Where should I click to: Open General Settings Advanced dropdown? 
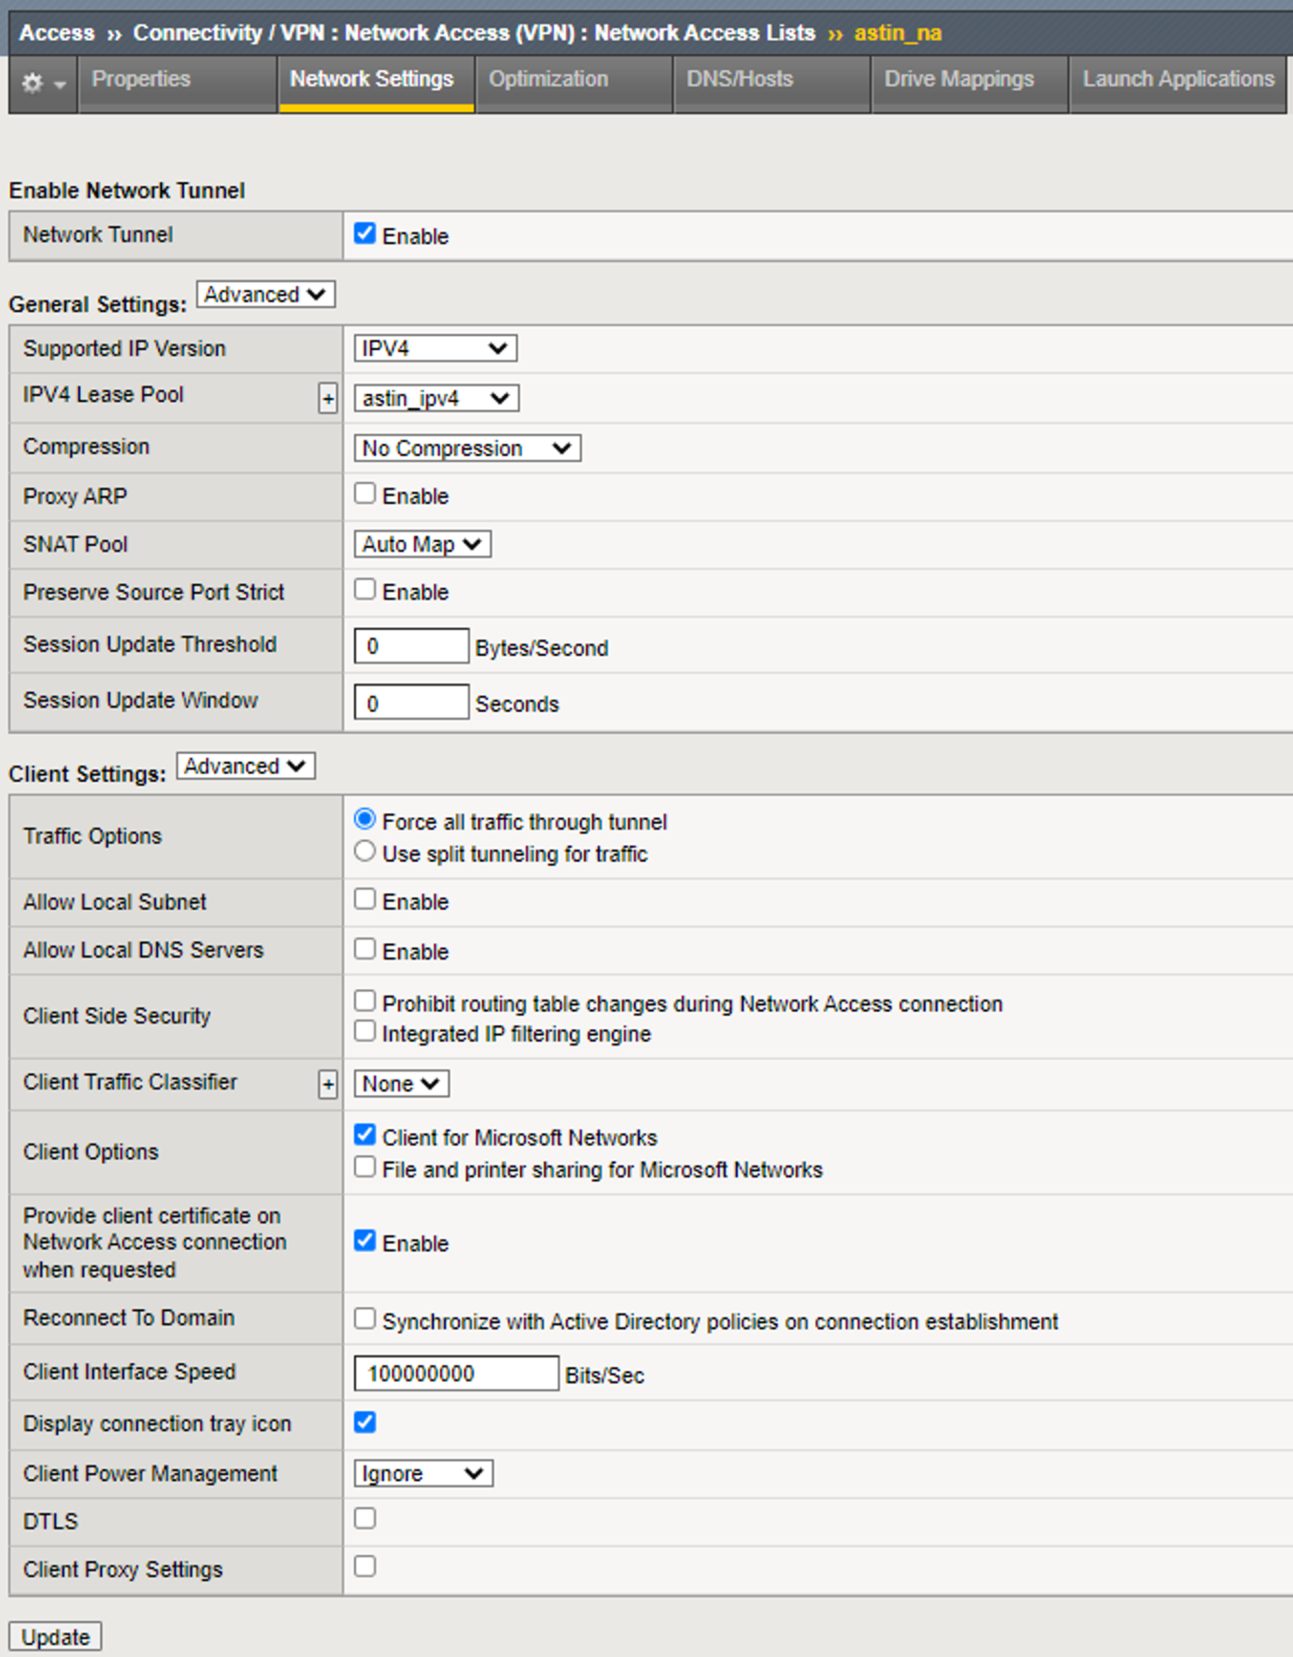tap(266, 294)
